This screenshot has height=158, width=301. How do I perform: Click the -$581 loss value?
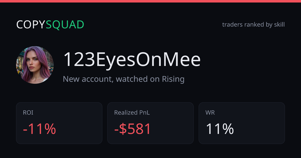133,129
